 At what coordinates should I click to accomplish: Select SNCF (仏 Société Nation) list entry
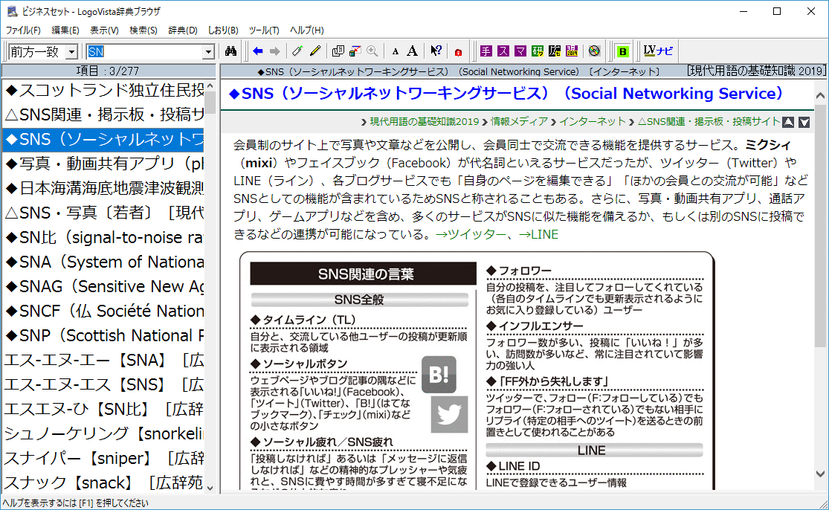[x=103, y=311]
